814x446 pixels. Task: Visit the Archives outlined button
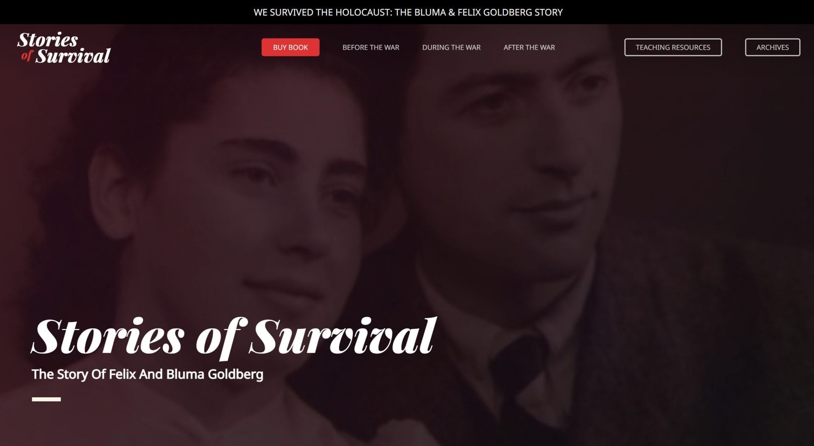tap(772, 47)
